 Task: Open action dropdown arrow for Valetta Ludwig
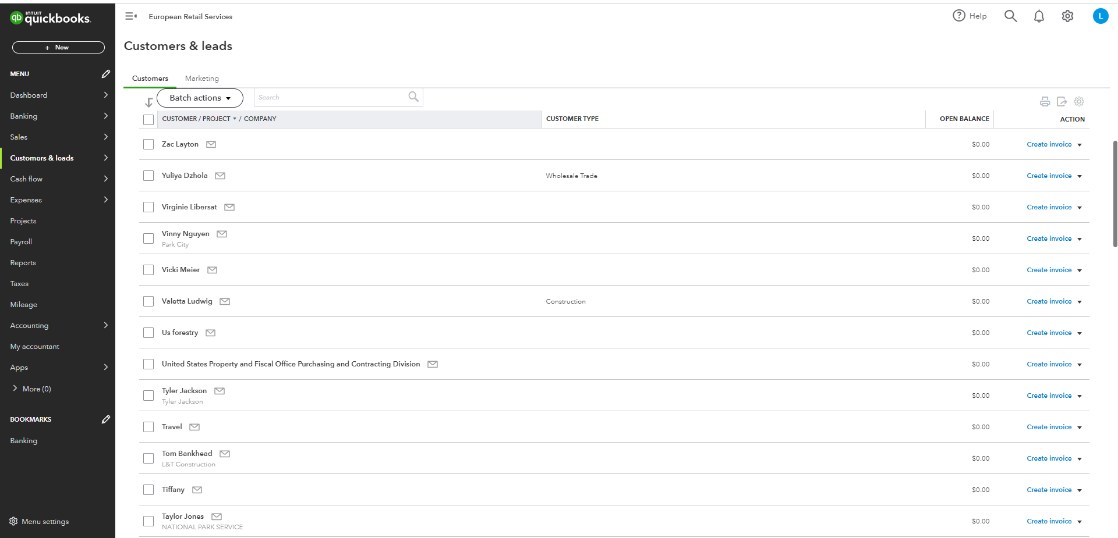[1080, 302]
